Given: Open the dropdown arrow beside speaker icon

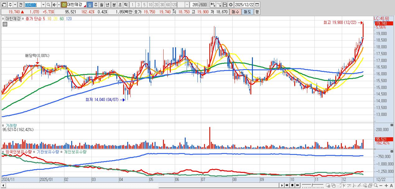Looking at the screenshot, I should click(58, 5).
